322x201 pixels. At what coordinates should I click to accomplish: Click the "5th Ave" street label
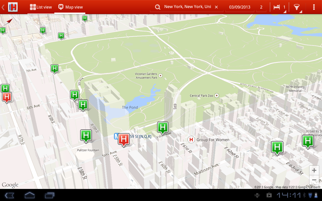[x=109, y=154]
